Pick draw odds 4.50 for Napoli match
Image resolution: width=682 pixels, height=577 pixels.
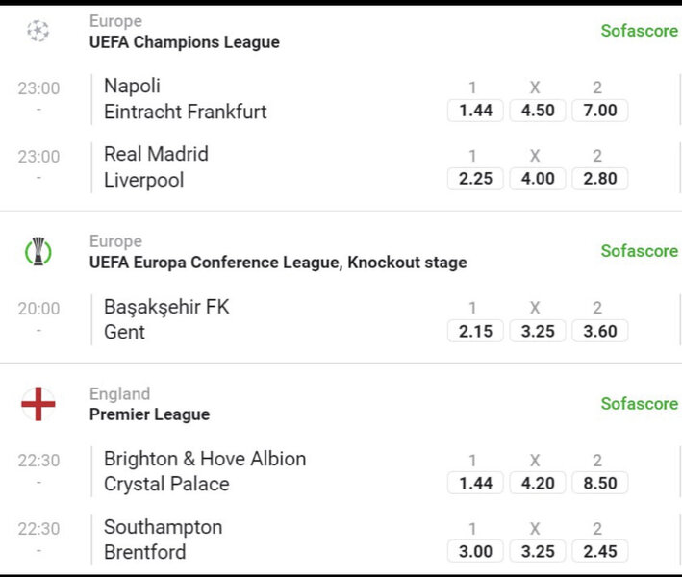[x=538, y=111]
